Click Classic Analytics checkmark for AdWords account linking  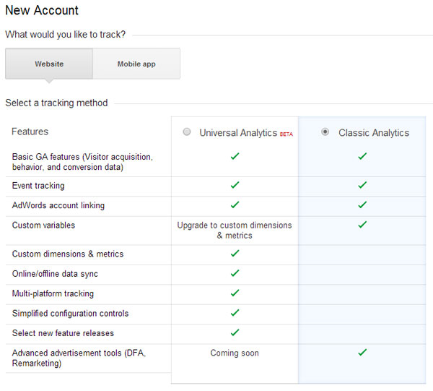tap(362, 205)
